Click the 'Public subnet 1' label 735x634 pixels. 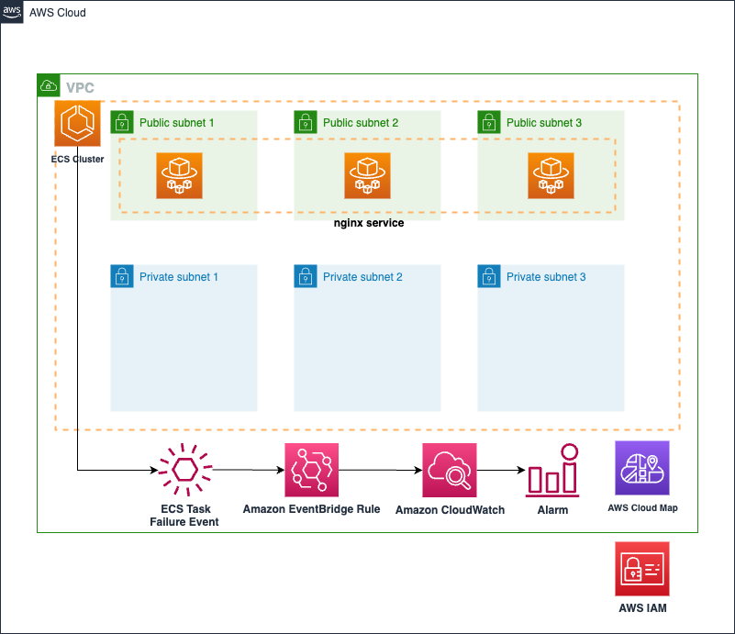tap(177, 123)
